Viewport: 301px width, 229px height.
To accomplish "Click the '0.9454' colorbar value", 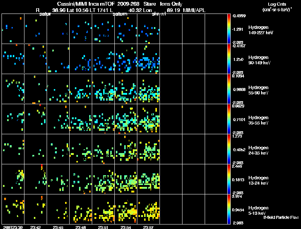I will click(x=238, y=210).
